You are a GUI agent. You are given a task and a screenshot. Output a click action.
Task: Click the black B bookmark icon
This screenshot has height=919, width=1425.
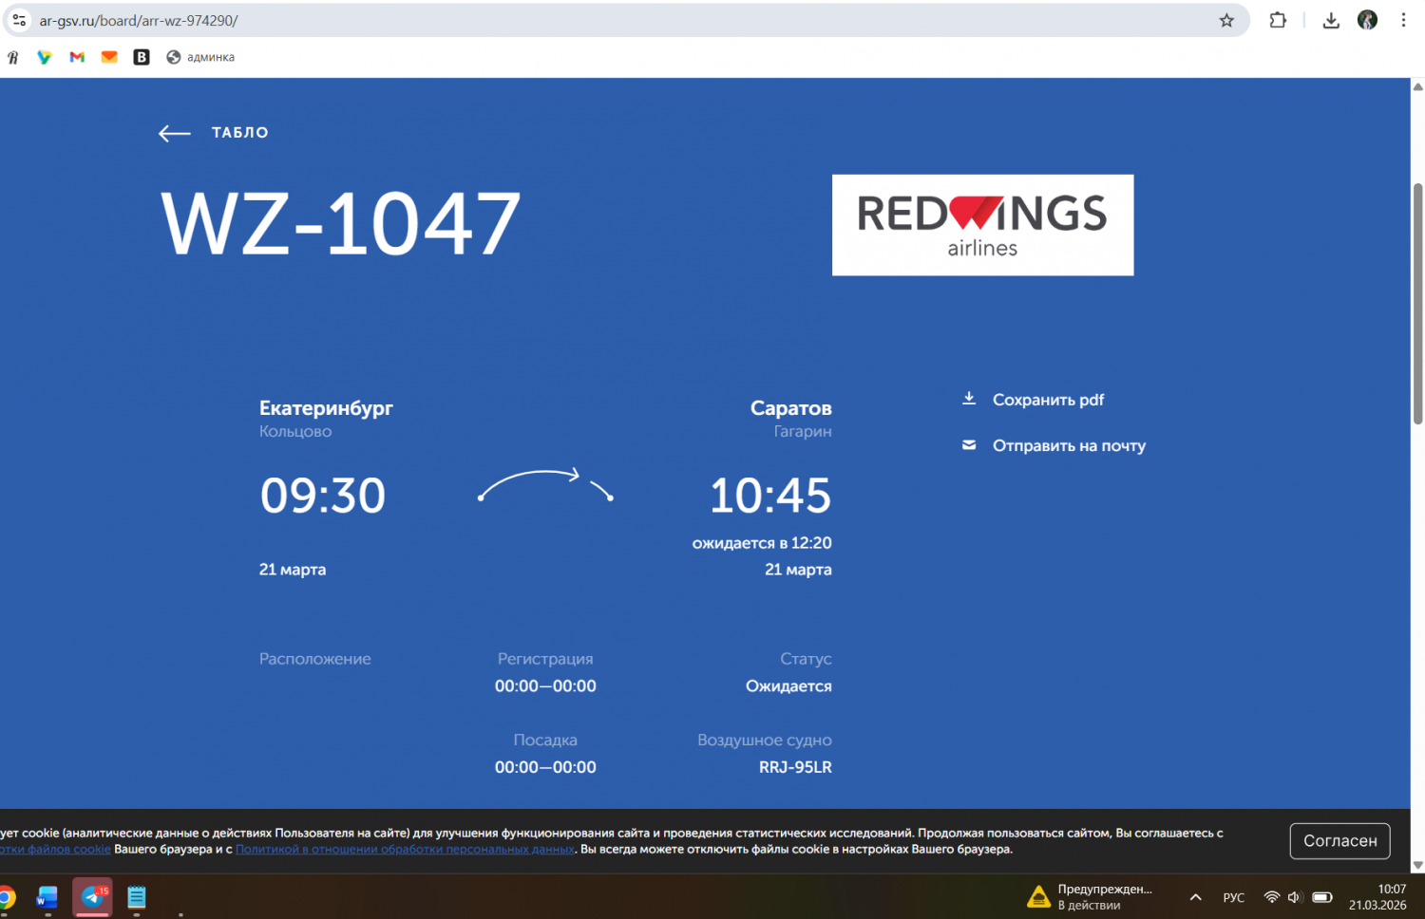142,57
